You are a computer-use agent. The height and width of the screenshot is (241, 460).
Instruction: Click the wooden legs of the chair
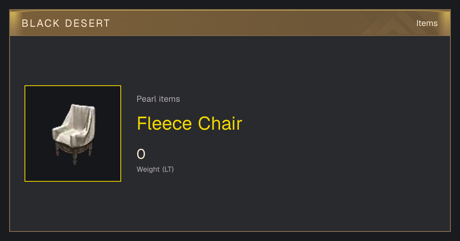point(73,153)
